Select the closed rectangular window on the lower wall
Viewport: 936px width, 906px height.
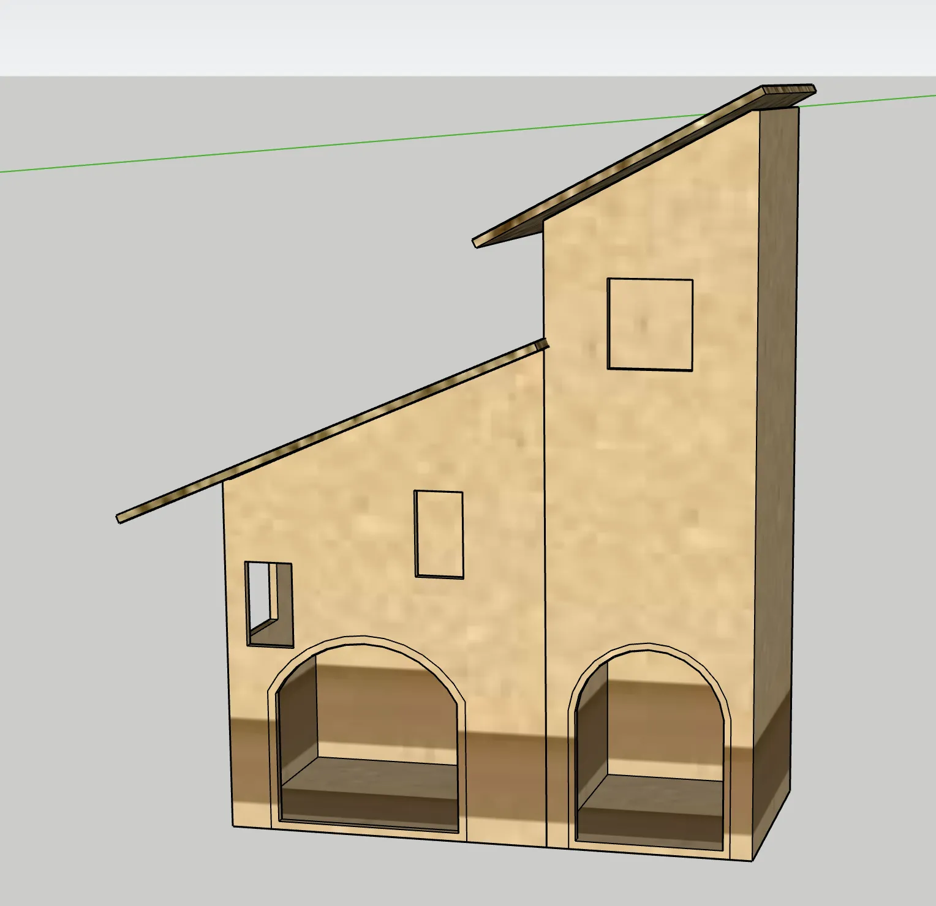(x=439, y=534)
